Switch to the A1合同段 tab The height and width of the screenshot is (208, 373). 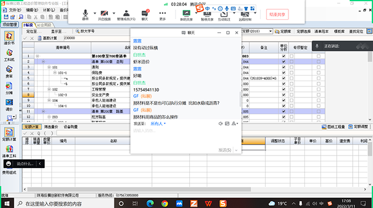pos(44,25)
